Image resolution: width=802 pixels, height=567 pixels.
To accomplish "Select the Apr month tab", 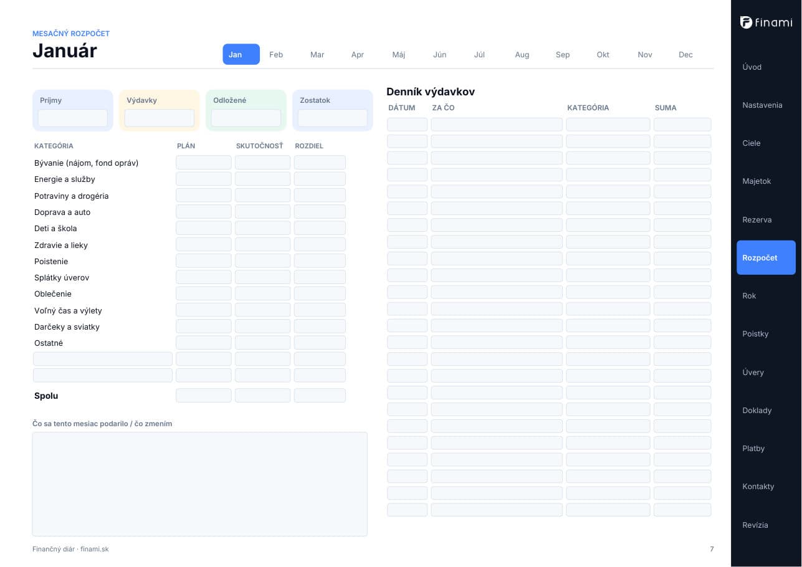I will point(358,54).
